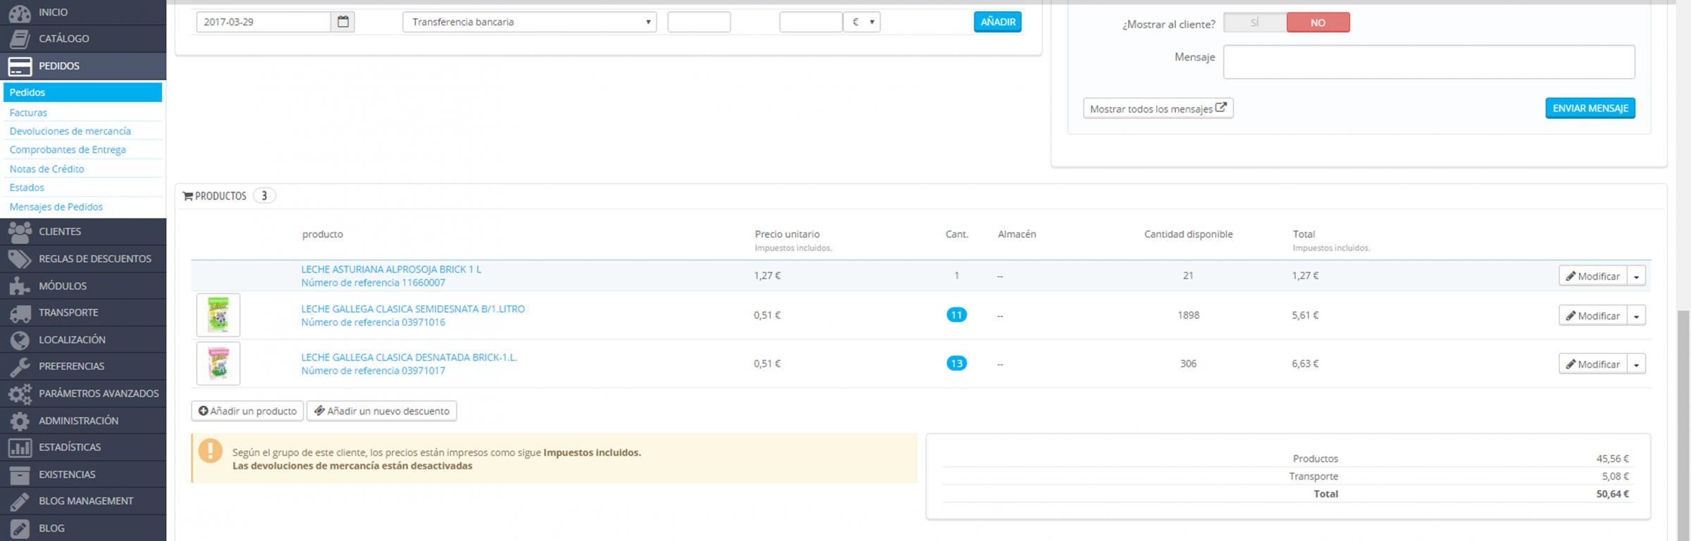1691x541 pixels.
Task: Click the yellow warning exclamation icon
Action: 210,451
